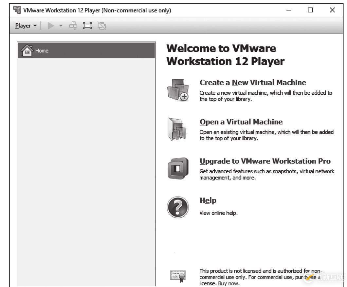This screenshot has width=347, height=287.
Task: Click the Upgrade to Workstation Pro icon
Action: click(x=178, y=168)
